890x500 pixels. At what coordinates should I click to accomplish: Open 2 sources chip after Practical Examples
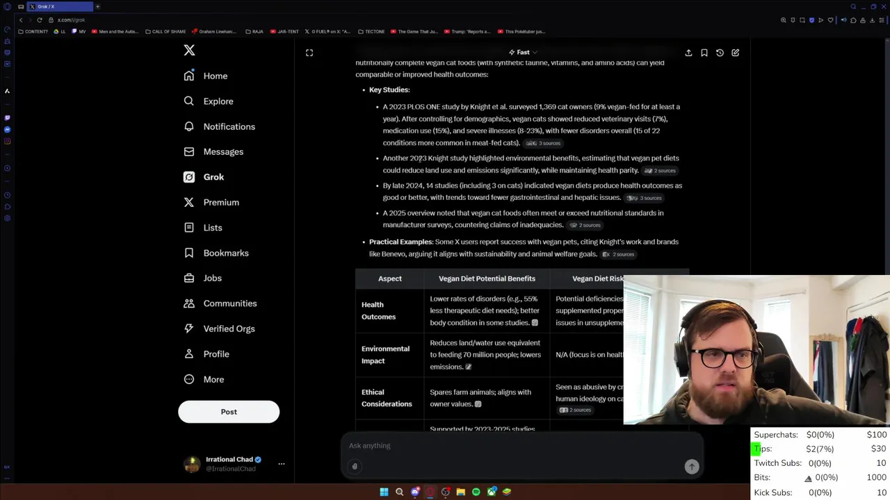618,254
